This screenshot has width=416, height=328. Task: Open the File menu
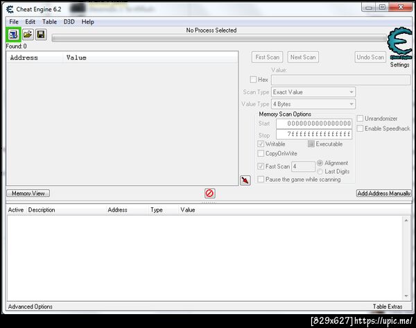(14, 21)
